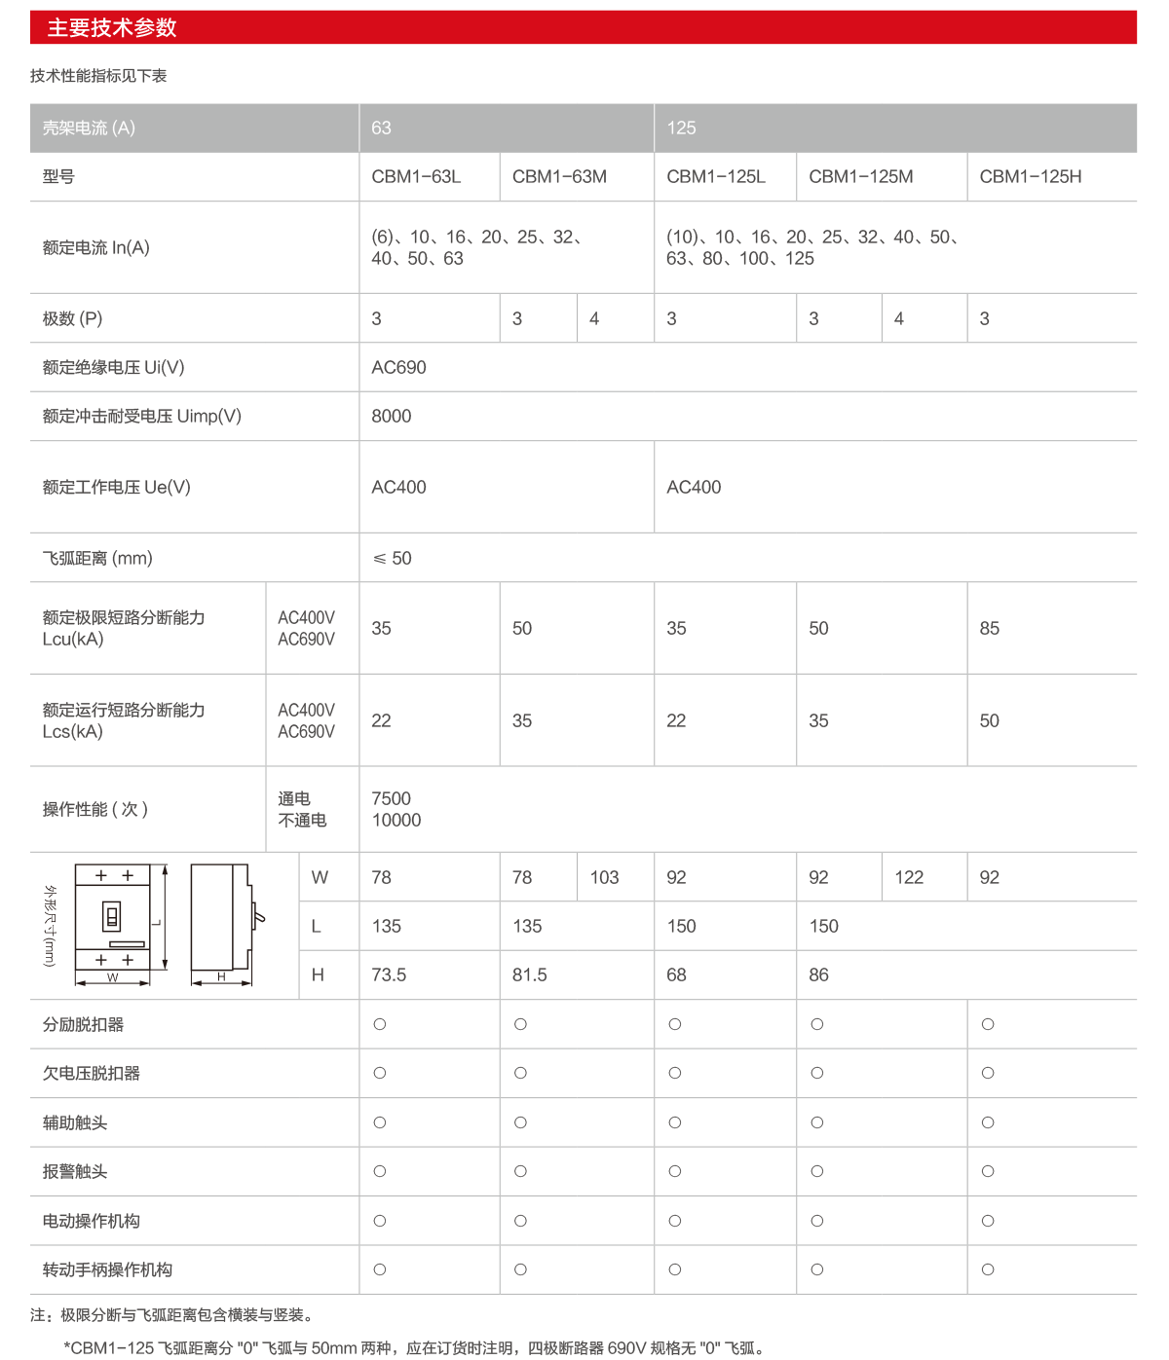This screenshot has width=1169, height=1360.
Task: Select the line 技术性能指标见下表
Action: click(x=98, y=76)
